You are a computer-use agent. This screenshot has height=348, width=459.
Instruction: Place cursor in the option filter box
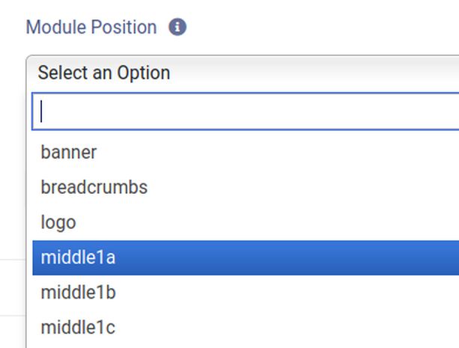pos(246,112)
